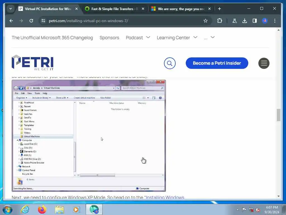Switch to Virtual PC Installation tab
The width and height of the screenshot is (286, 215).
pos(48,9)
